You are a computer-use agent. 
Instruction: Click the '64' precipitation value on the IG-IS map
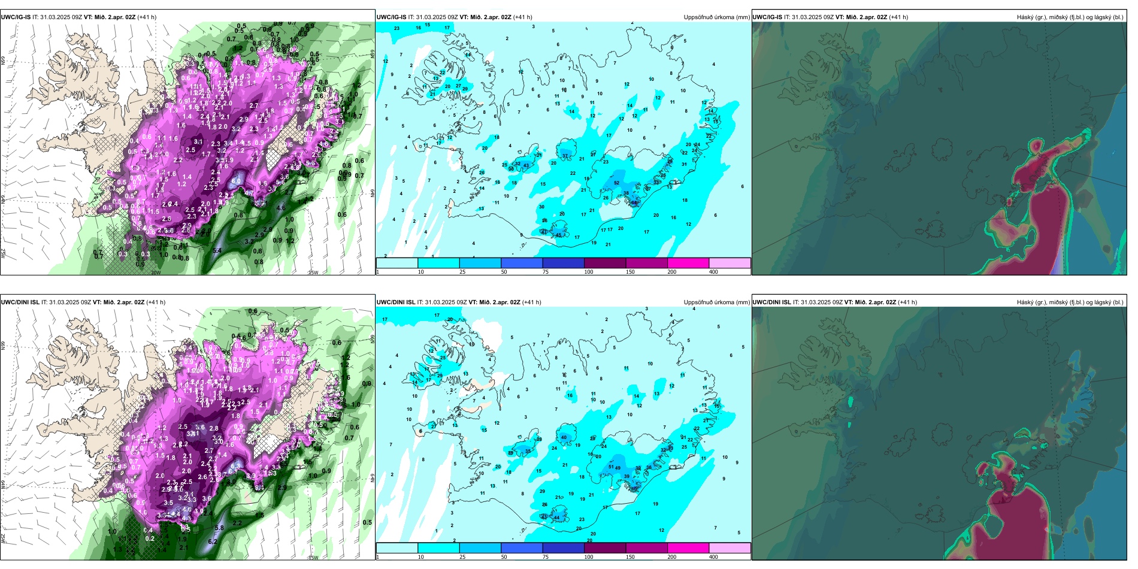click(634, 203)
